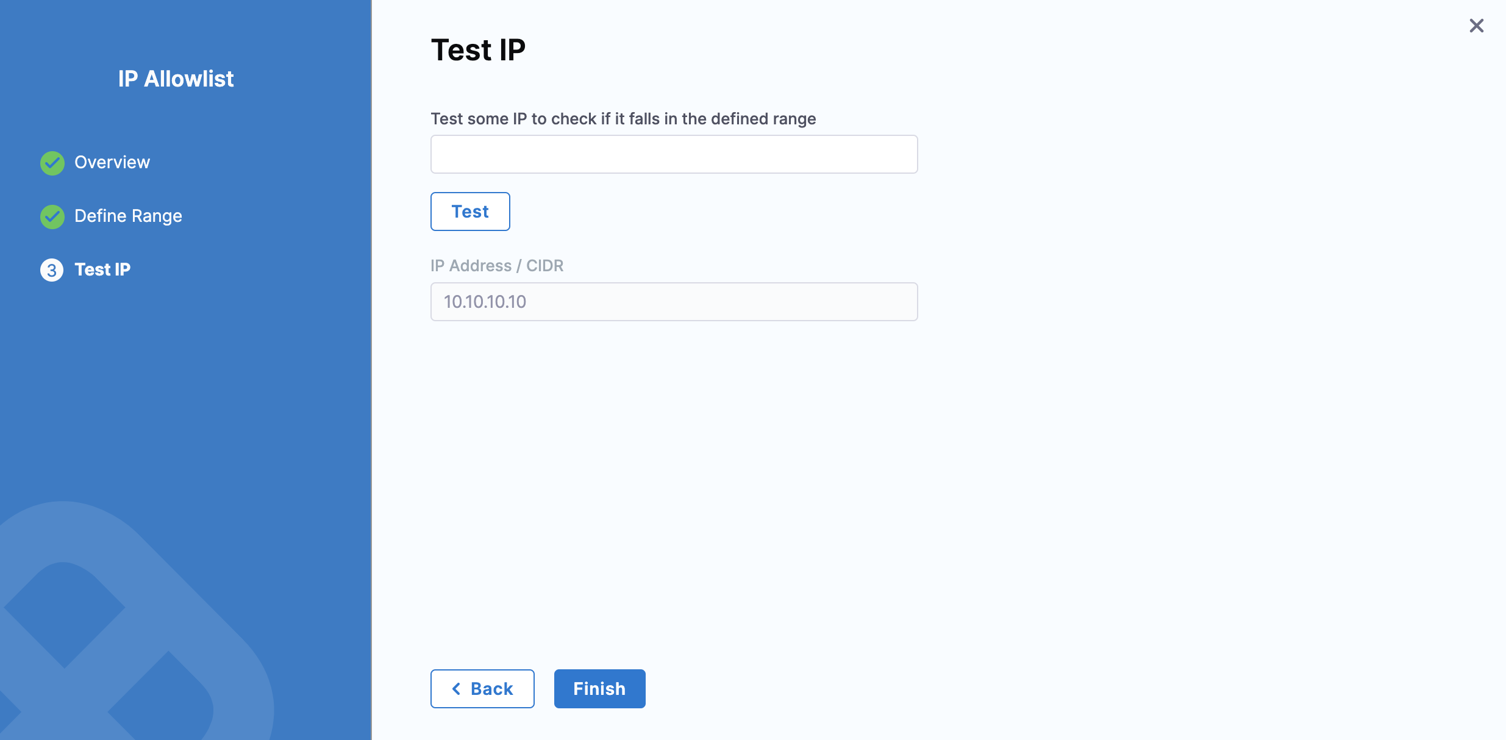Click the step 3 number circle
1506x740 pixels.
(52, 270)
